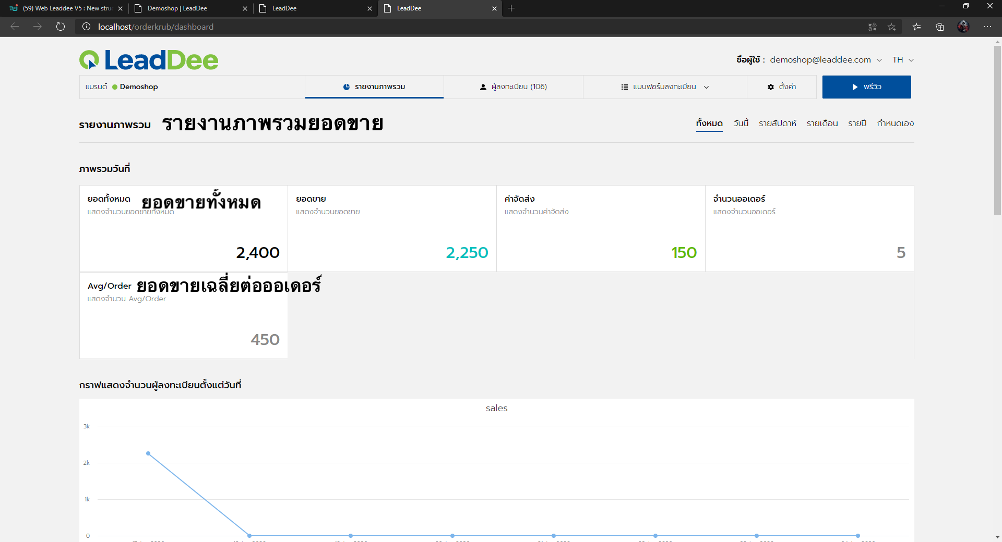Click the blue พรีวิว preview button
Screen dimensions: 1002x542
point(866,87)
